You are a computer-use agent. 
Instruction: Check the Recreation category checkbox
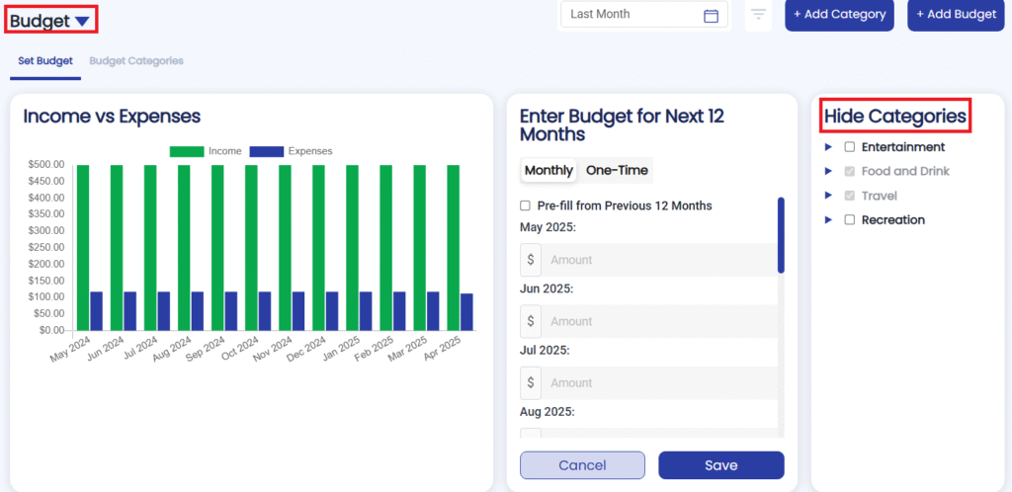coord(849,220)
